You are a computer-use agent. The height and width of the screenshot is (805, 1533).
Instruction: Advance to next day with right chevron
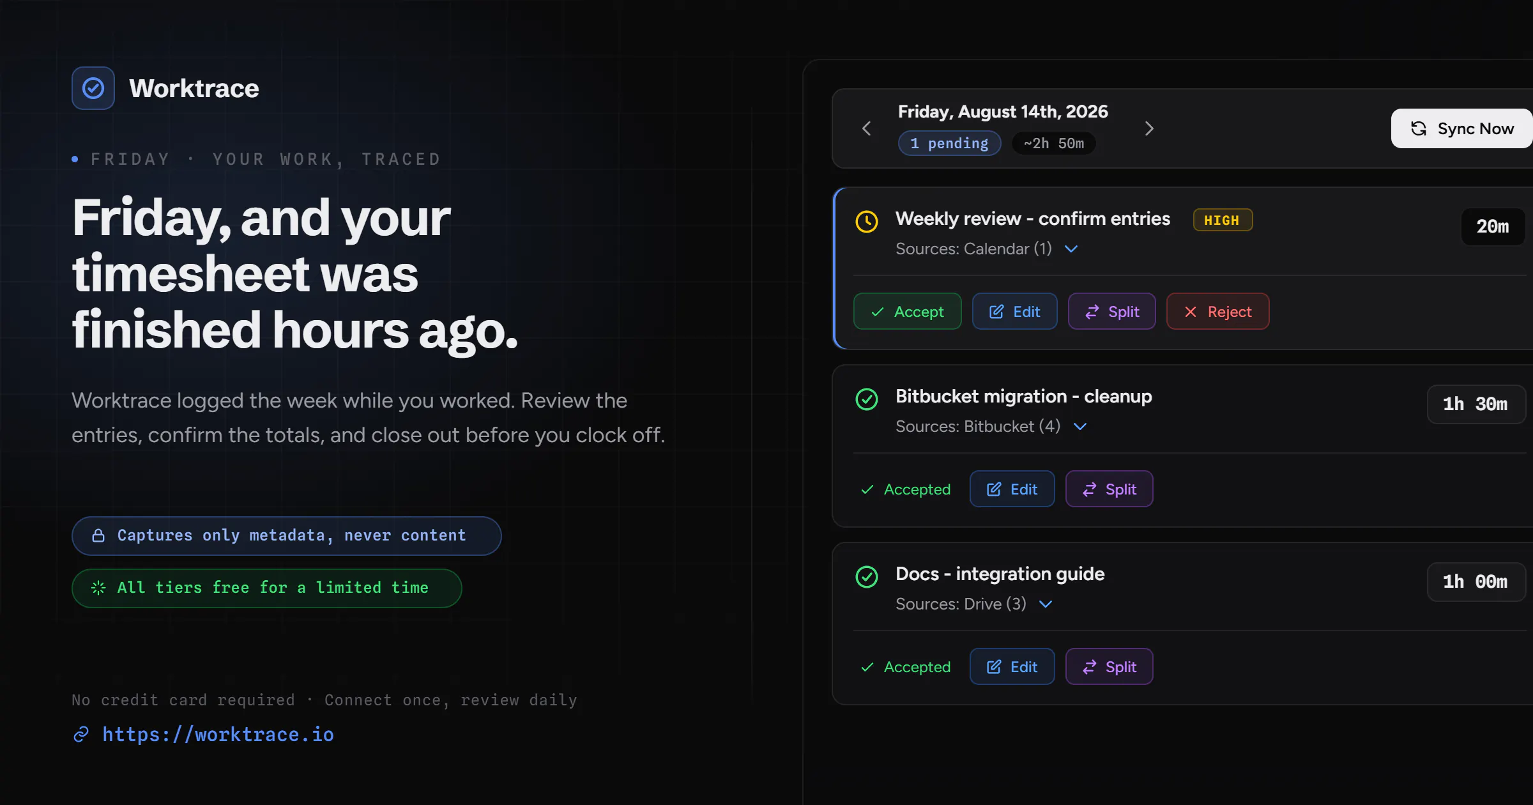click(x=1149, y=128)
